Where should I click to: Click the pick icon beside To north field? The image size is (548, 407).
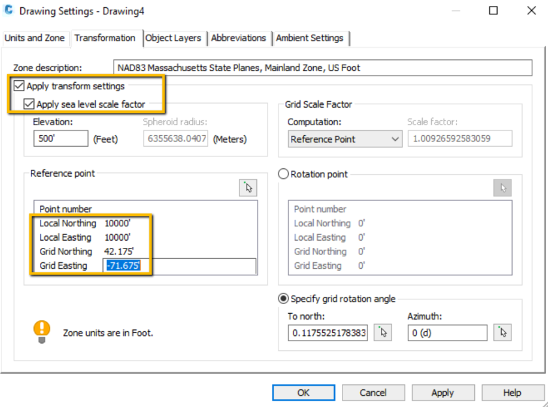click(383, 332)
